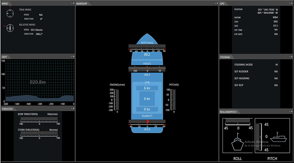This screenshot has height=163, width=294.
Task: Click the BOW THRUSTER(%) label
Action: pyautogui.click(x=28, y=114)
